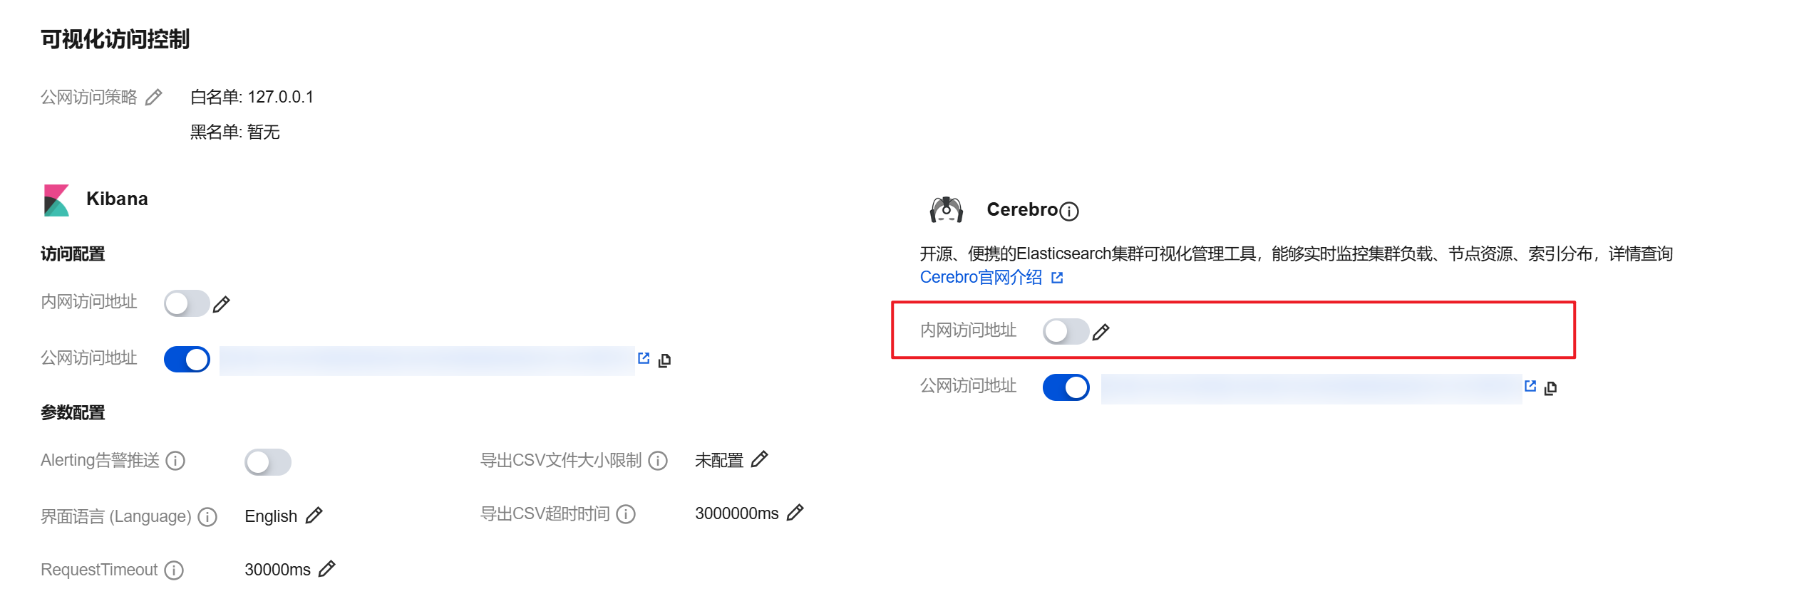Image resolution: width=1809 pixels, height=606 pixels.
Task: Open Kibana public address in new tab
Action: click(x=644, y=358)
